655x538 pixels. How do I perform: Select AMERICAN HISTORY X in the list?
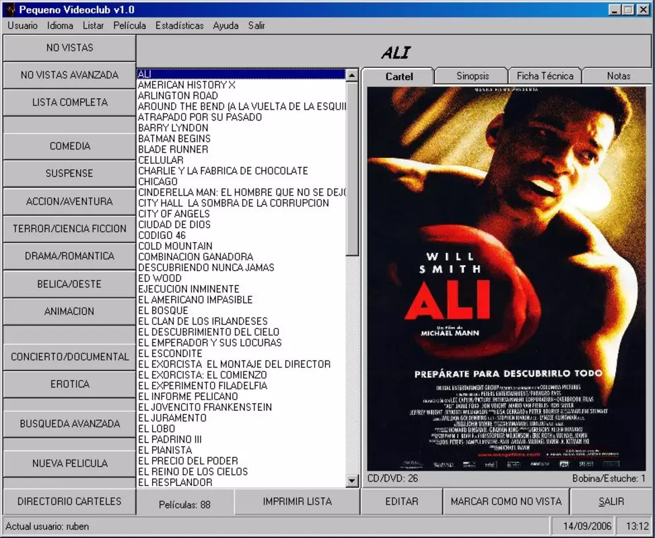tap(241, 85)
